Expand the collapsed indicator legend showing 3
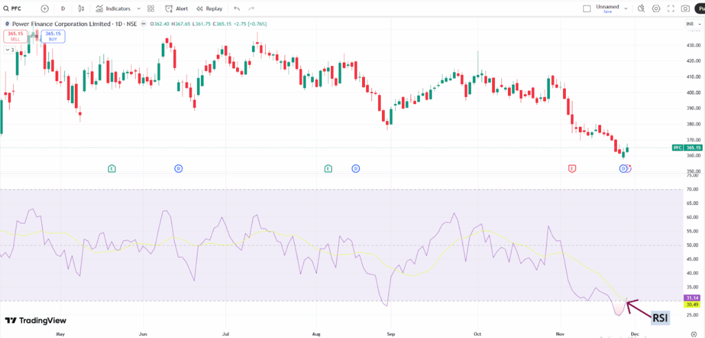The width and height of the screenshot is (705, 338). (x=10, y=50)
